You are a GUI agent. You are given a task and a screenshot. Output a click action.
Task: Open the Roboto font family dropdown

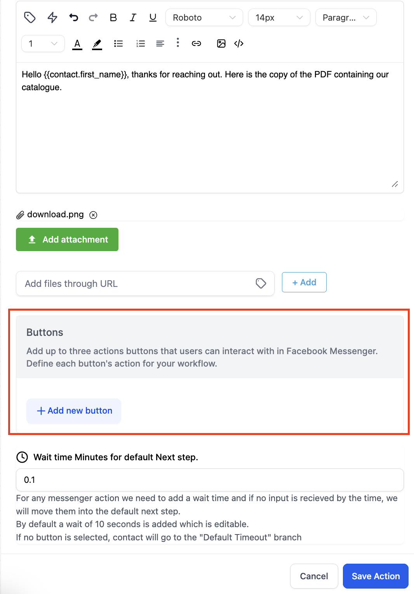[204, 17]
